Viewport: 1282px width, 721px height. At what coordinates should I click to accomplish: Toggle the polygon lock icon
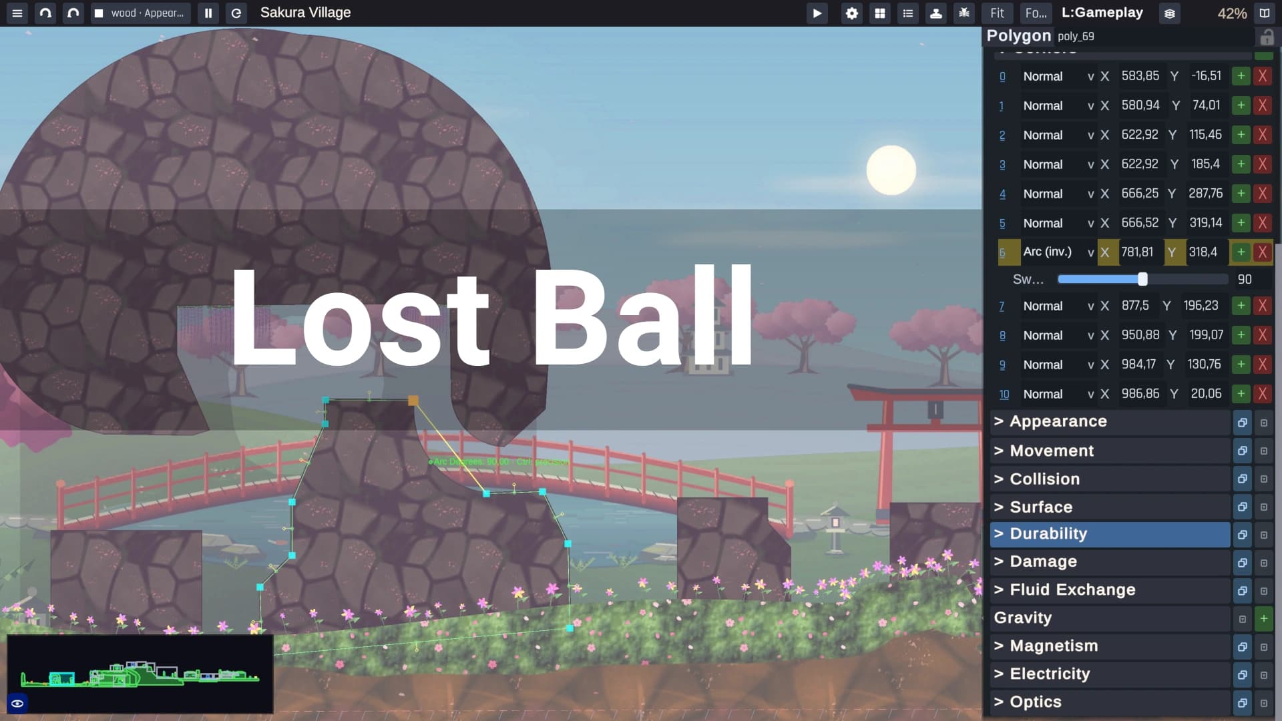click(x=1266, y=37)
